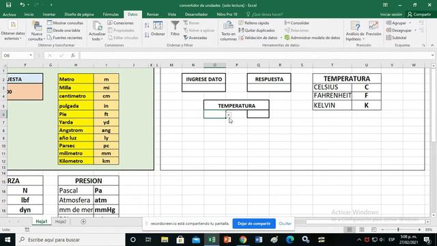Click Relleno rápido
The height and width of the screenshot is (246, 437).
pos(254,23)
